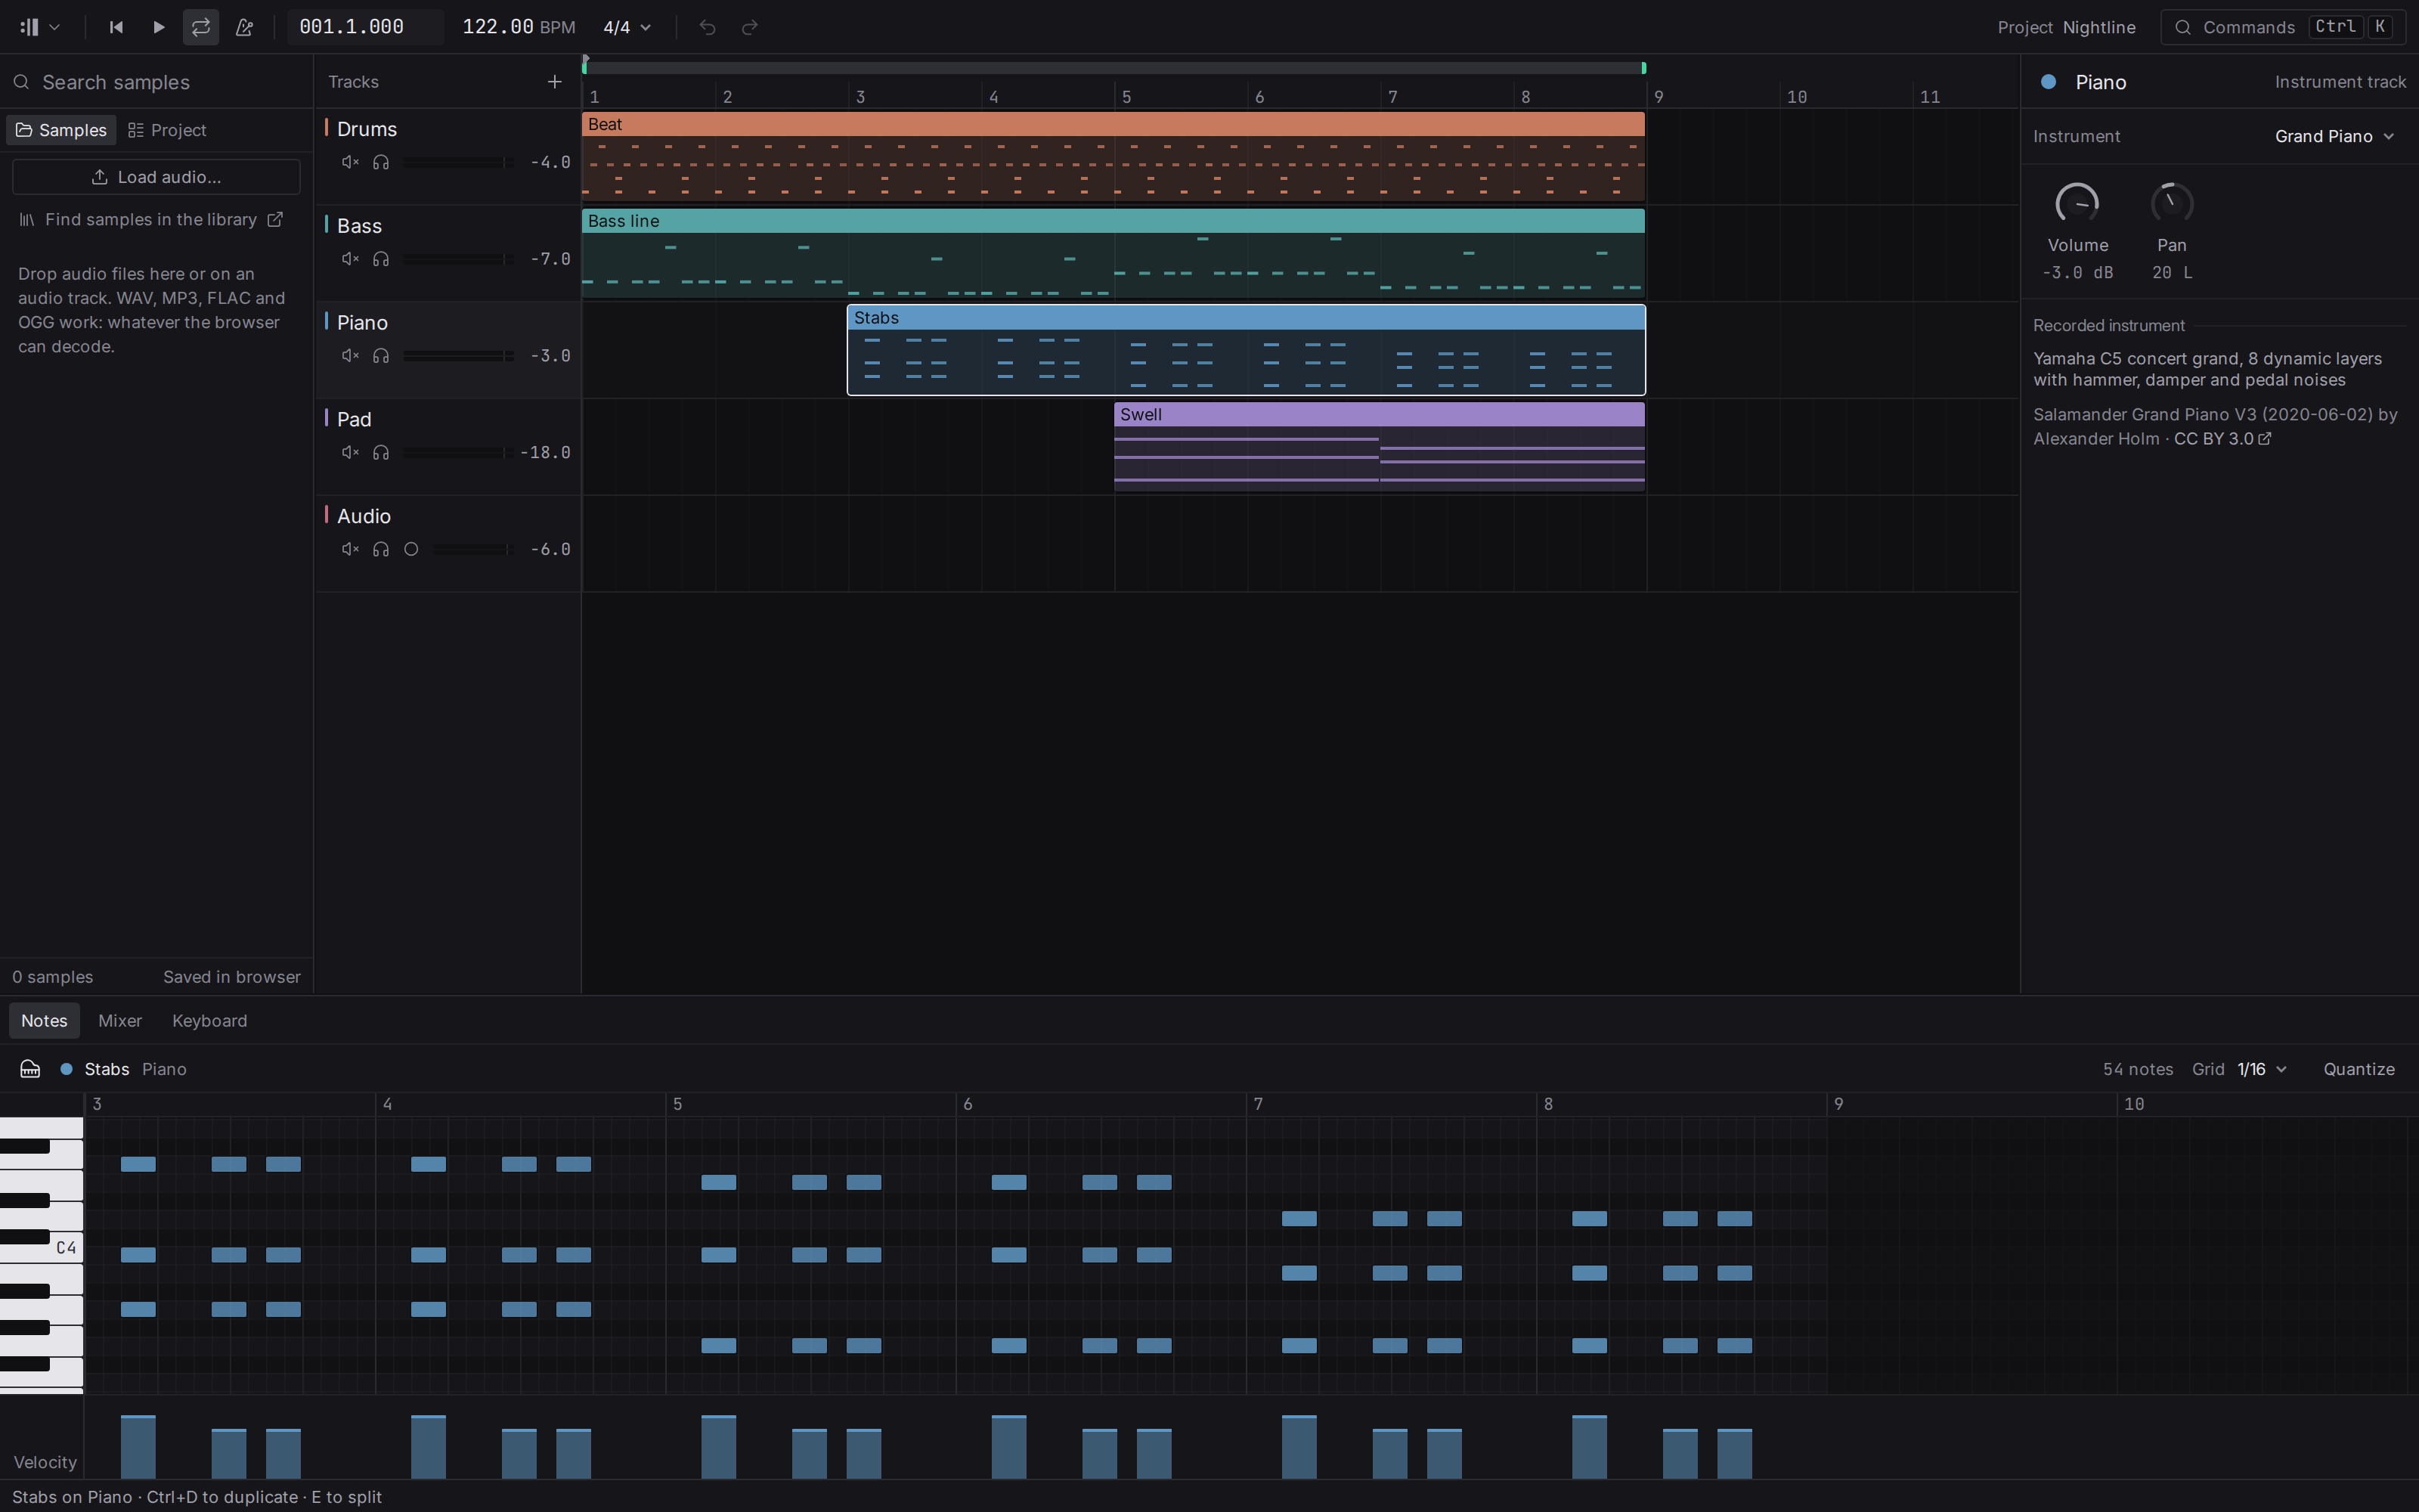Add a new track with the plus icon
The height and width of the screenshot is (1512, 2419).
point(555,82)
